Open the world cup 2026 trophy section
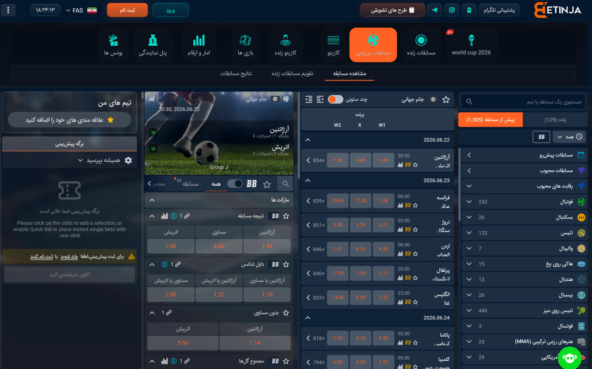This screenshot has width=592, height=369. coord(471,45)
